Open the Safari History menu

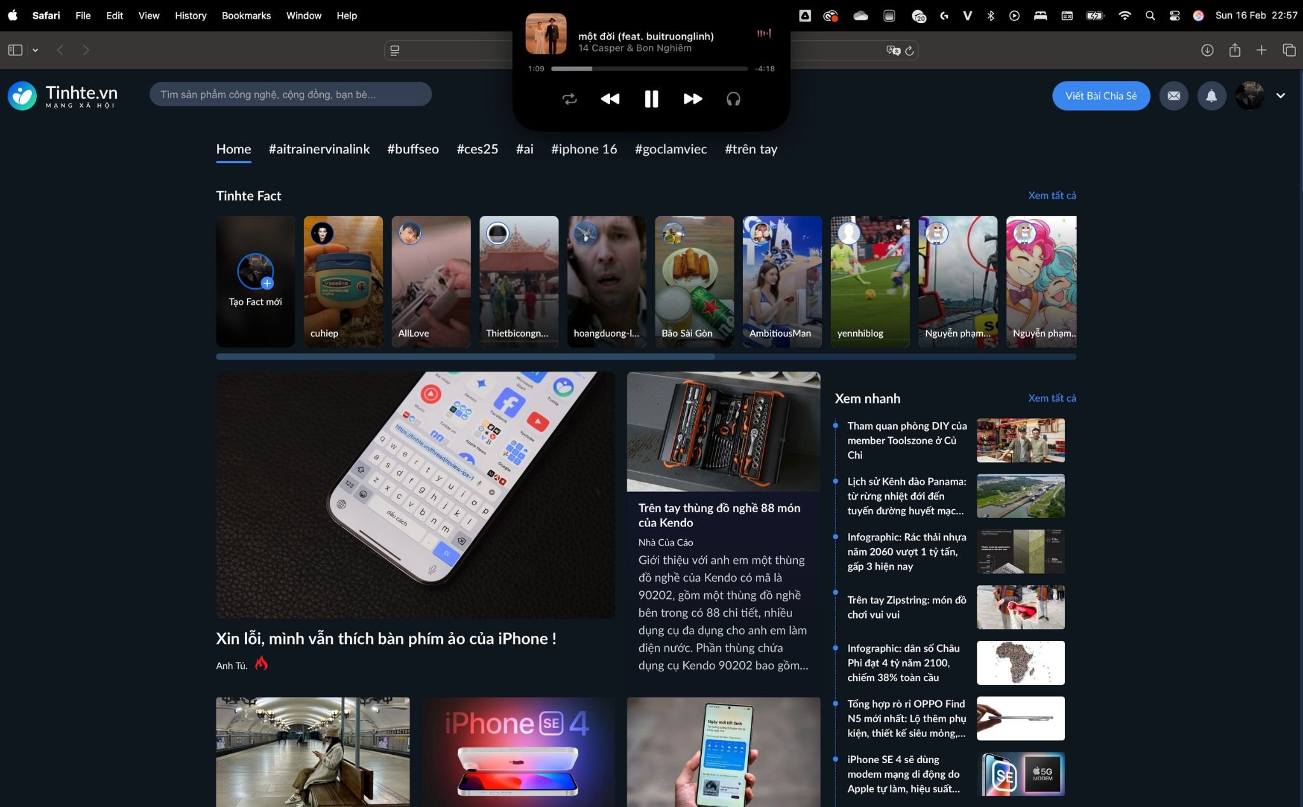[190, 15]
